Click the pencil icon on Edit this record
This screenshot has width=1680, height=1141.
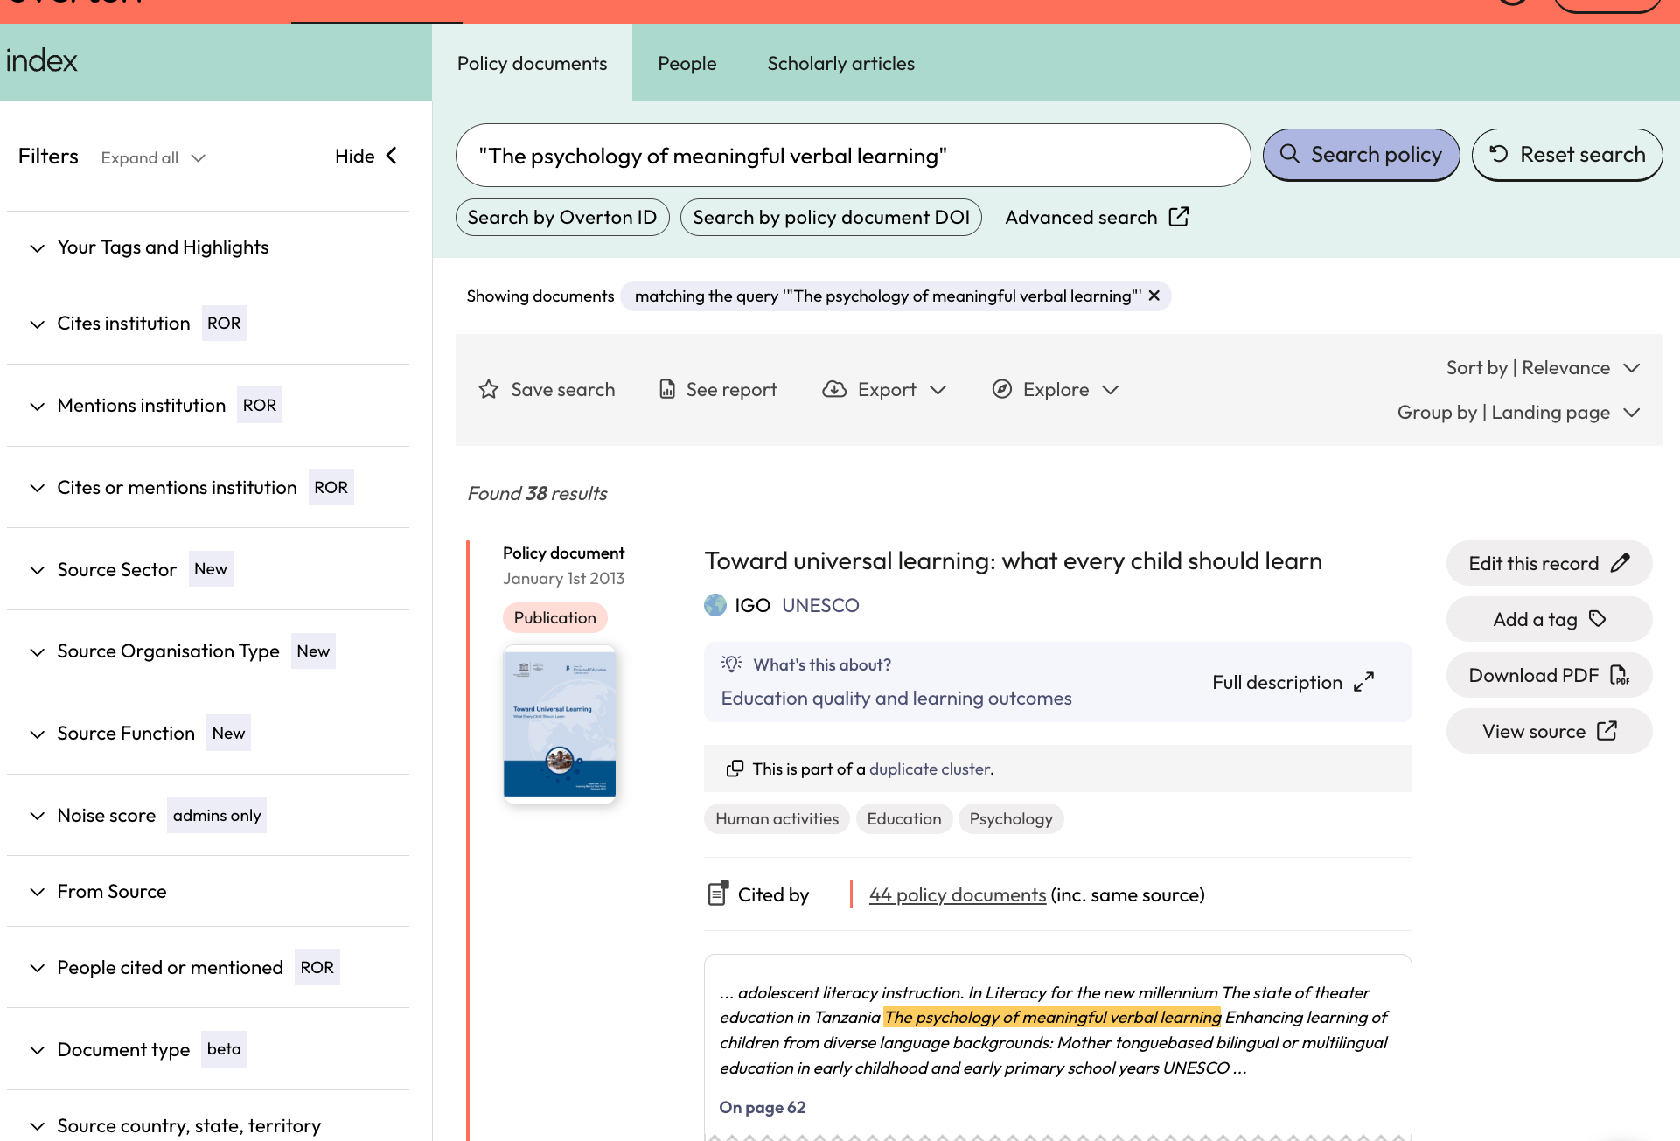(x=1621, y=563)
